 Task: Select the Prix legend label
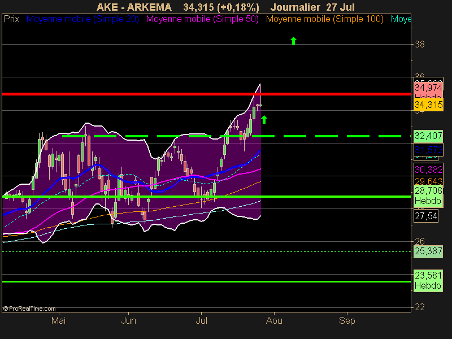click(x=11, y=19)
